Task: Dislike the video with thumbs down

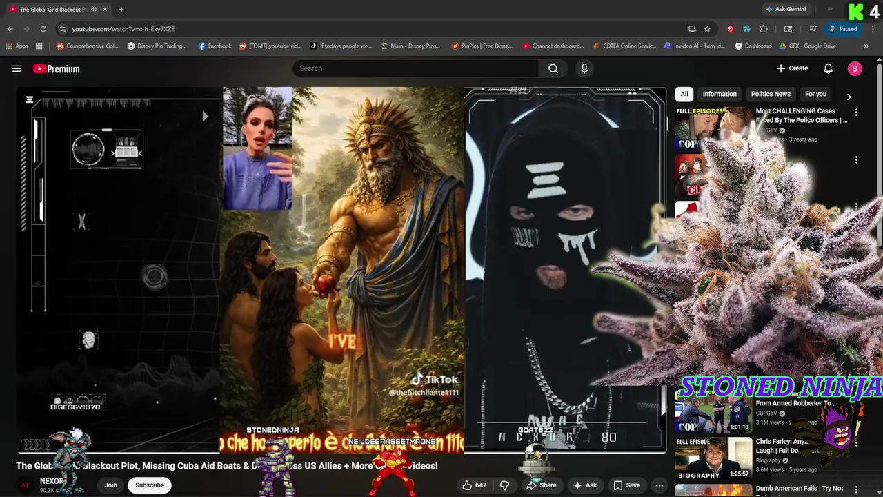Action: [505, 485]
